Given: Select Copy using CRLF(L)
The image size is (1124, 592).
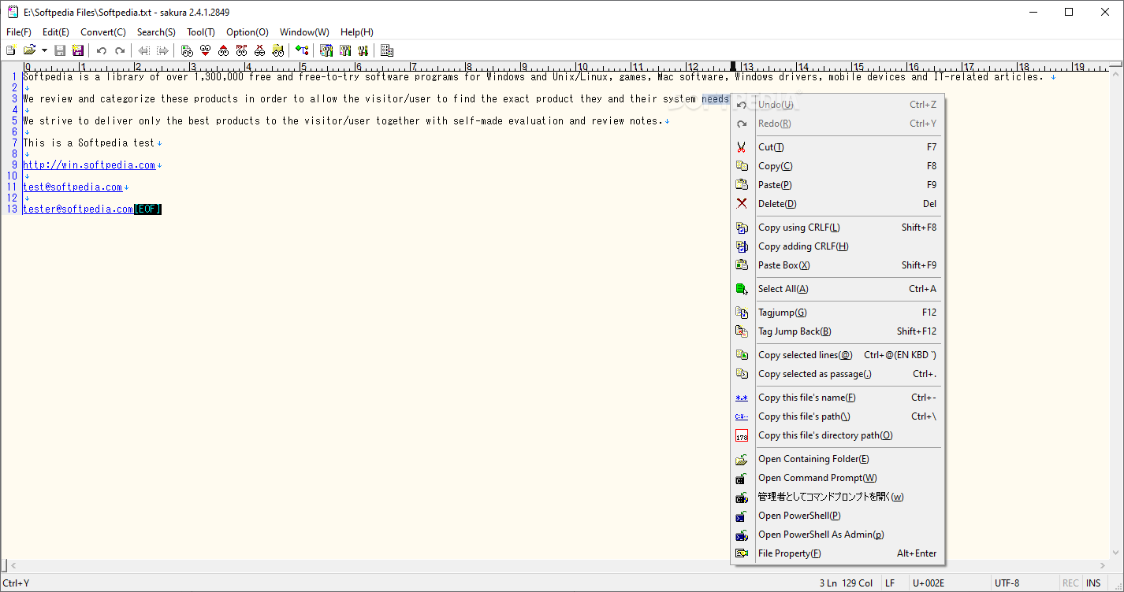Looking at the screenshot, I should [x=837, y=228].
